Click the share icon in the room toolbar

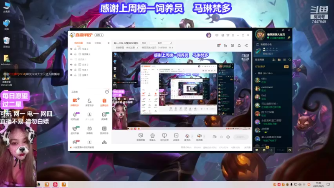coord(246,46)
